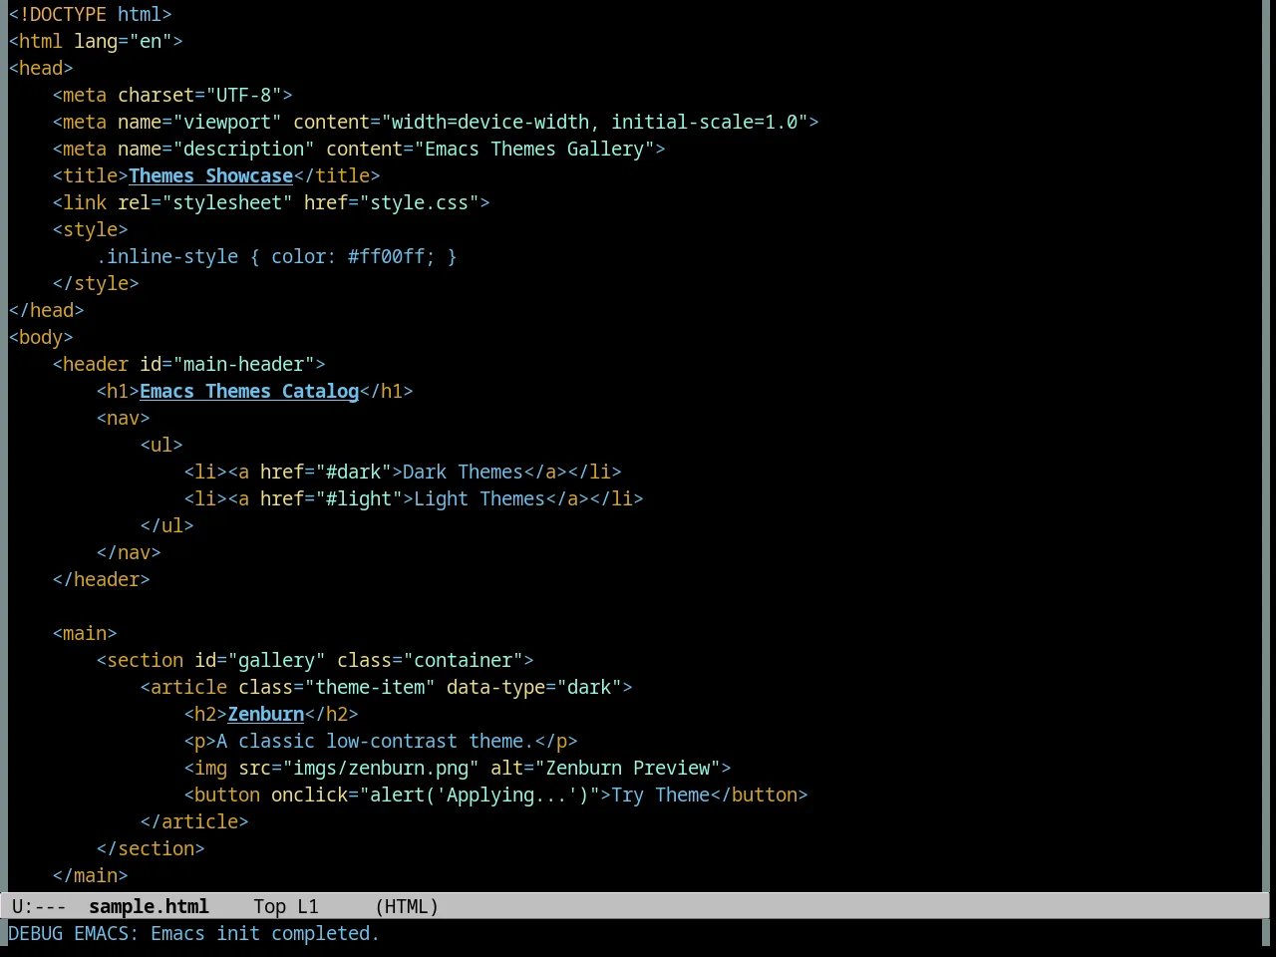Click the opening "<body>" tag
Viewport: 1276px width, 957px height.
tap(41, 337)
